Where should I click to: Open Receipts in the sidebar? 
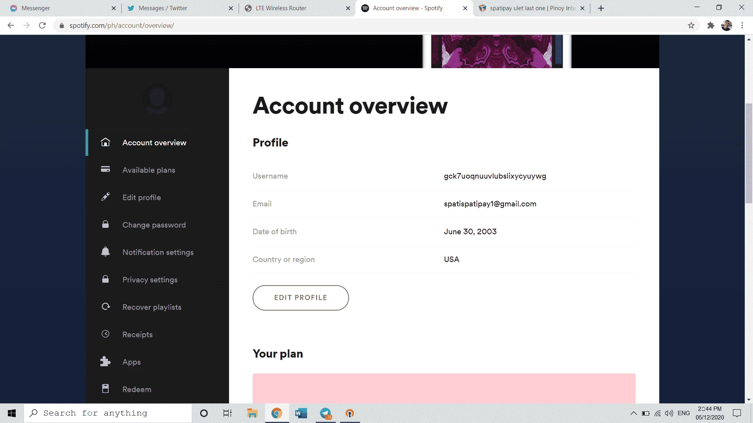137,334
